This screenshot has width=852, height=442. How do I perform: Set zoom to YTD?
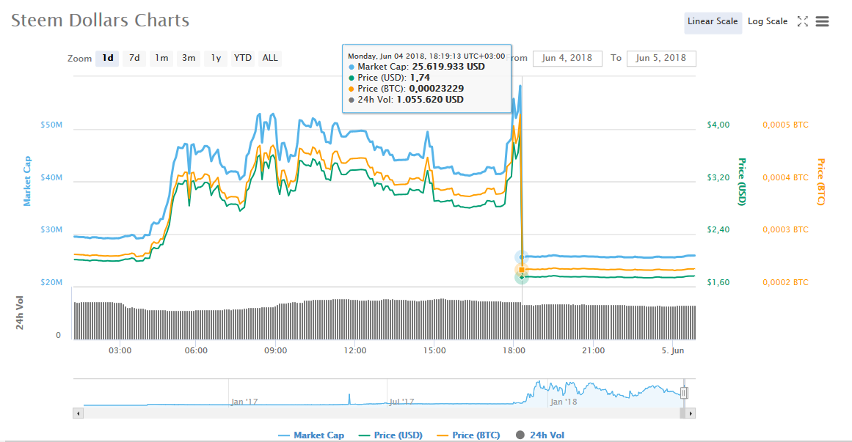click(242, 58)
